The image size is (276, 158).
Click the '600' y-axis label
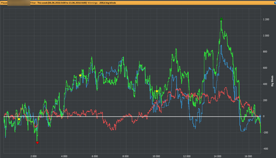tap(265, 68)
